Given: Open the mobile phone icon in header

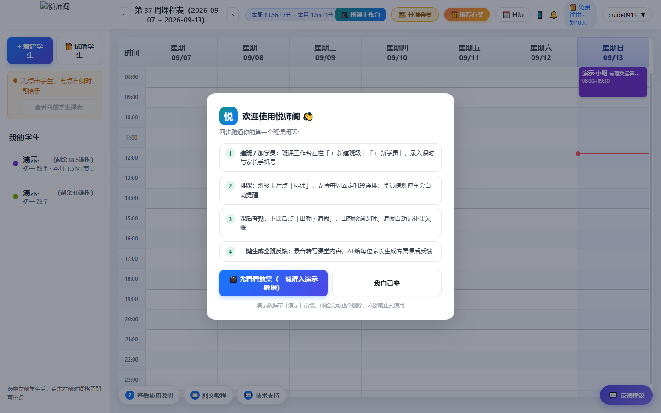Looking at the screenshot, I should coord(540,15).
